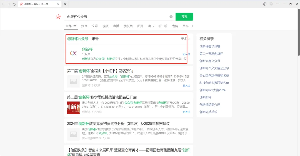This screenshot has height=156, width=300.
Task: Search related term 天心区创新杯获奖名单
Action: (214, 76)
